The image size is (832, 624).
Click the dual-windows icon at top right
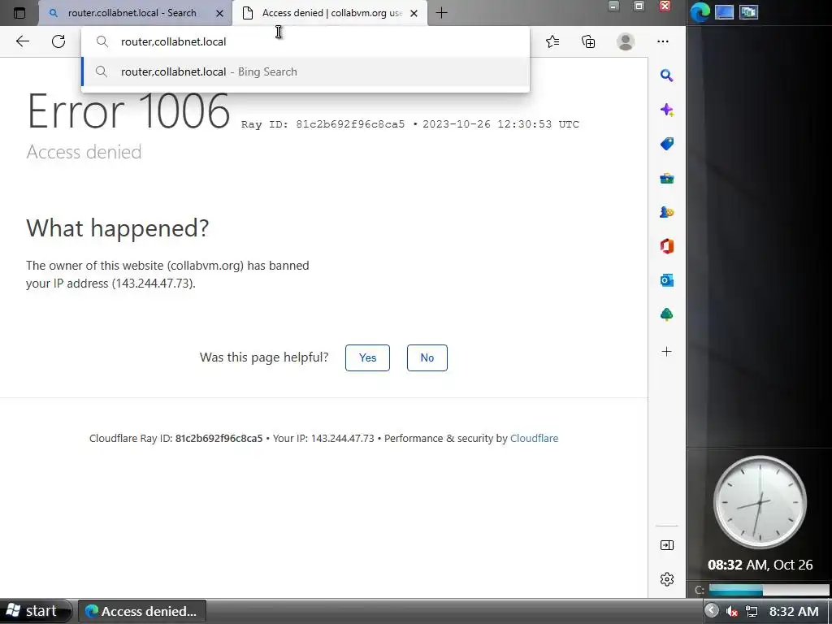748,11
